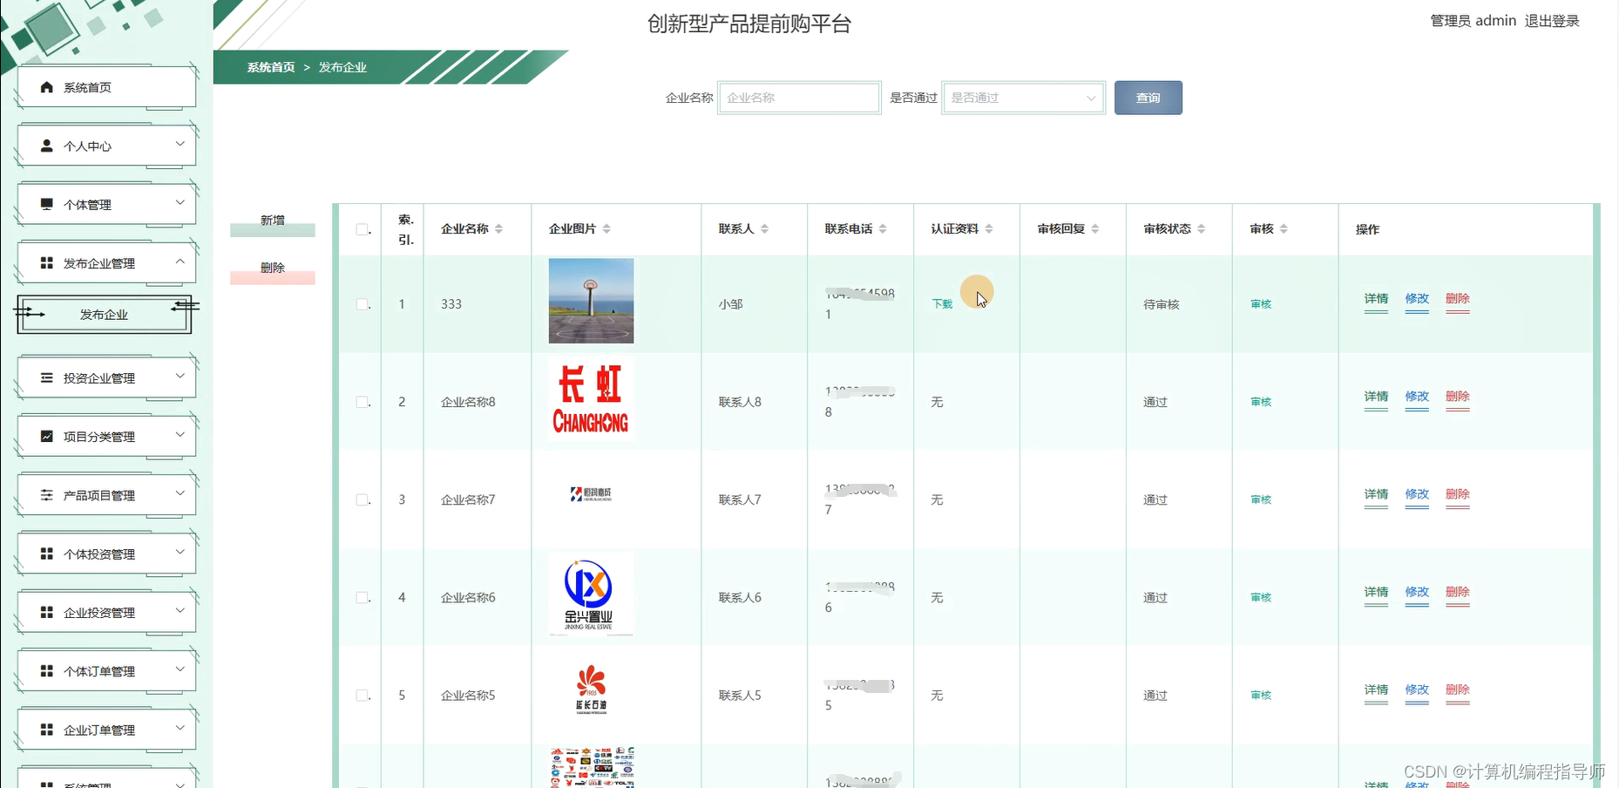The height and width of the screenshot is (788, 1619).
Task: Sort by 企业名称 column arrows
Action: (498, 228)
